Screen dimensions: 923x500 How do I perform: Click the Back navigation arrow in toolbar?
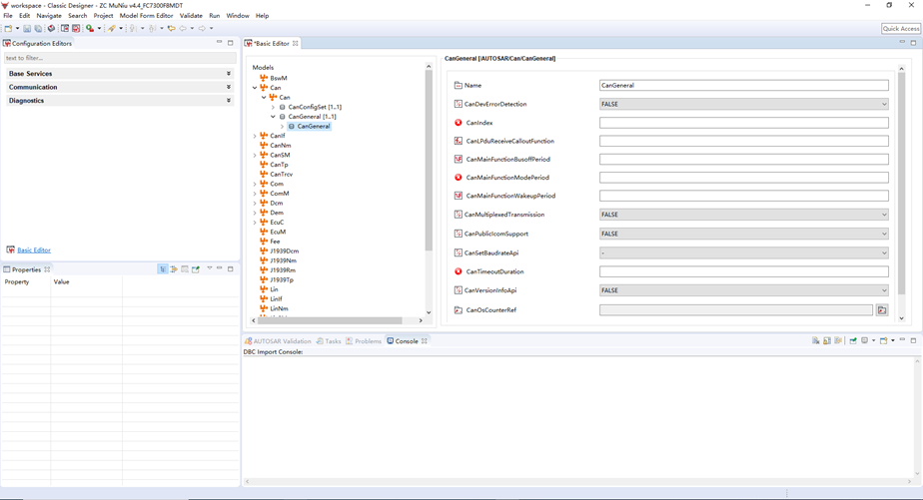tap(183, 28)
